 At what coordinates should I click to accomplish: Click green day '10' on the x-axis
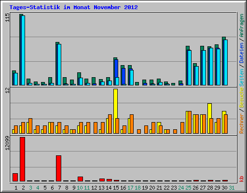coord(80,188)
